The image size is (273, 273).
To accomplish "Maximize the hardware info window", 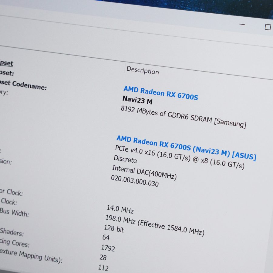I will [x=268, y=27].
